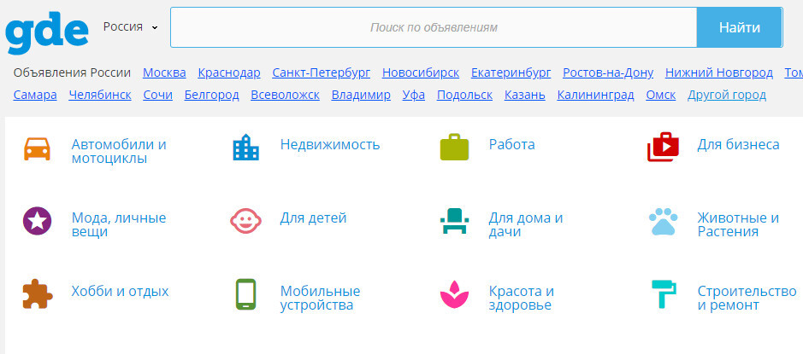The width and height of the screenshot is (803, 354).
Task: Select the Хобби и отдых category
Action: pyautogui.click(x=120, y=291)
